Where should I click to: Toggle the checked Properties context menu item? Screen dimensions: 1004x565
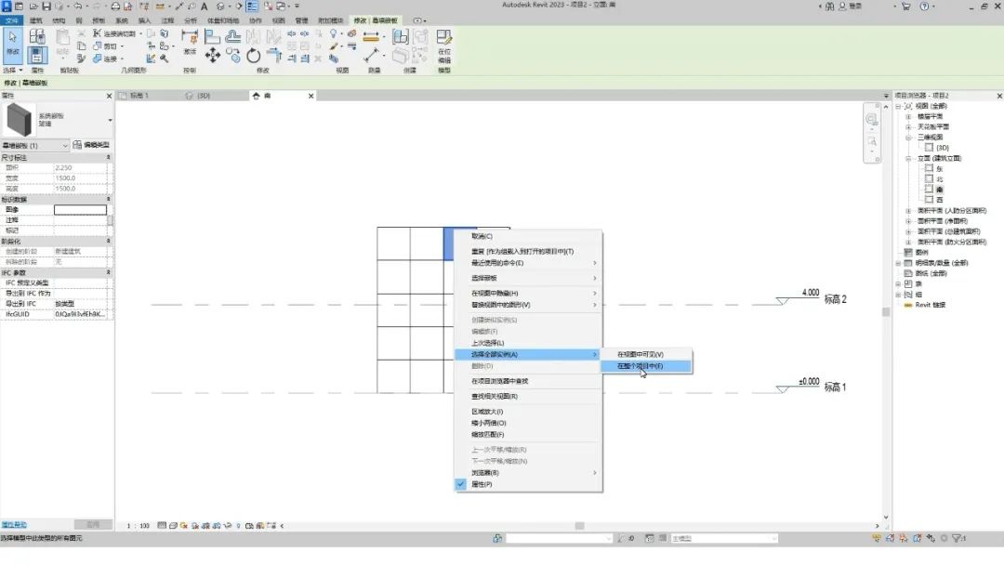coord(482,484)
